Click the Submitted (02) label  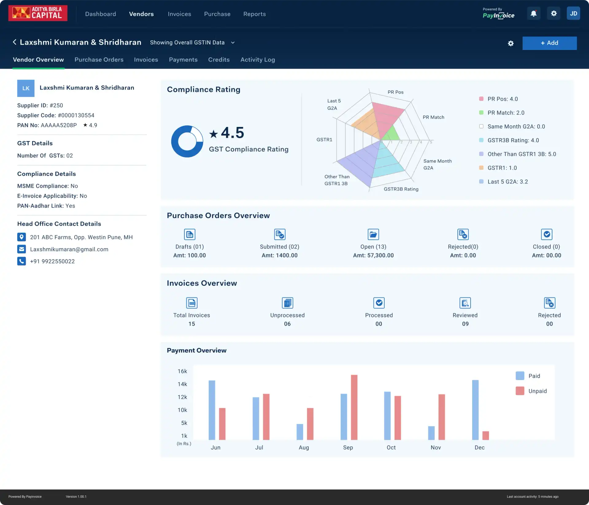279,247
